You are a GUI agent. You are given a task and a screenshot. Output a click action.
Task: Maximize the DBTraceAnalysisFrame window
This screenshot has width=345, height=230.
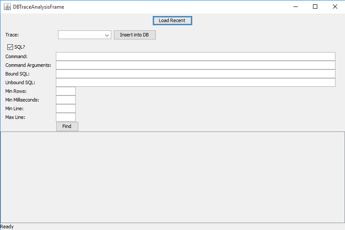[x=315, y=7]
